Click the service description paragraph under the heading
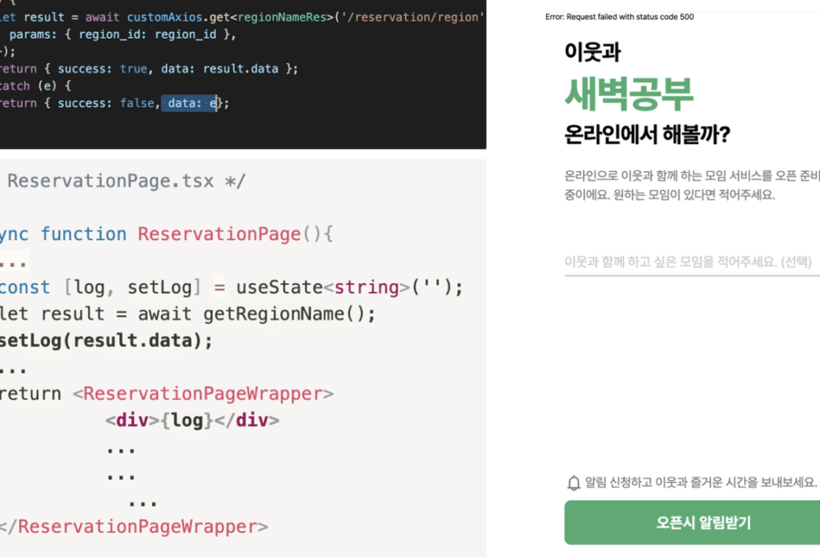 pyautogui.click(x=689, y=185)
